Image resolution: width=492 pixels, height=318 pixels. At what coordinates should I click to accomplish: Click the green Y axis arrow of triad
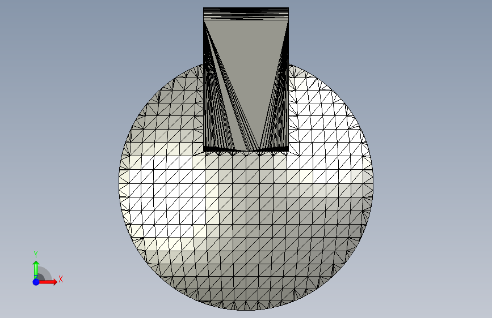coord(36,269)
